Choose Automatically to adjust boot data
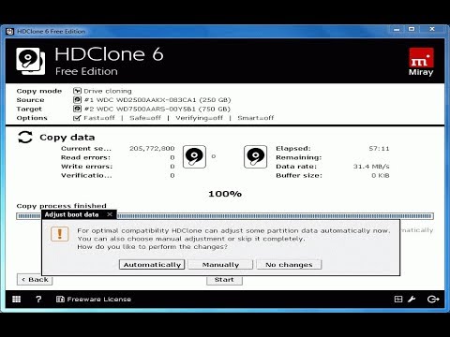This screenshot has width=450, height=337. point(152,265)
